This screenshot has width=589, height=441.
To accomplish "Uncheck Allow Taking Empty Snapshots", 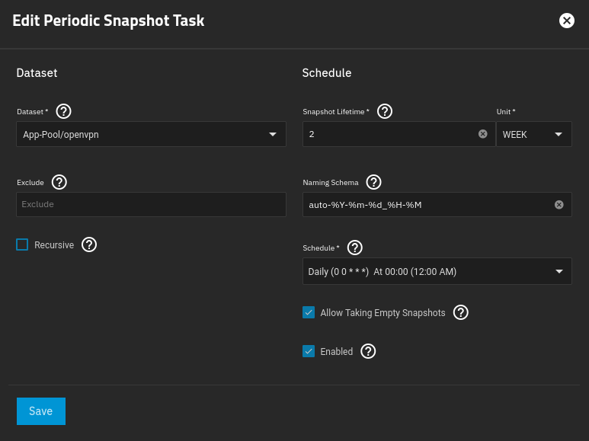I will pyautogui.click(x=309, y=312).
